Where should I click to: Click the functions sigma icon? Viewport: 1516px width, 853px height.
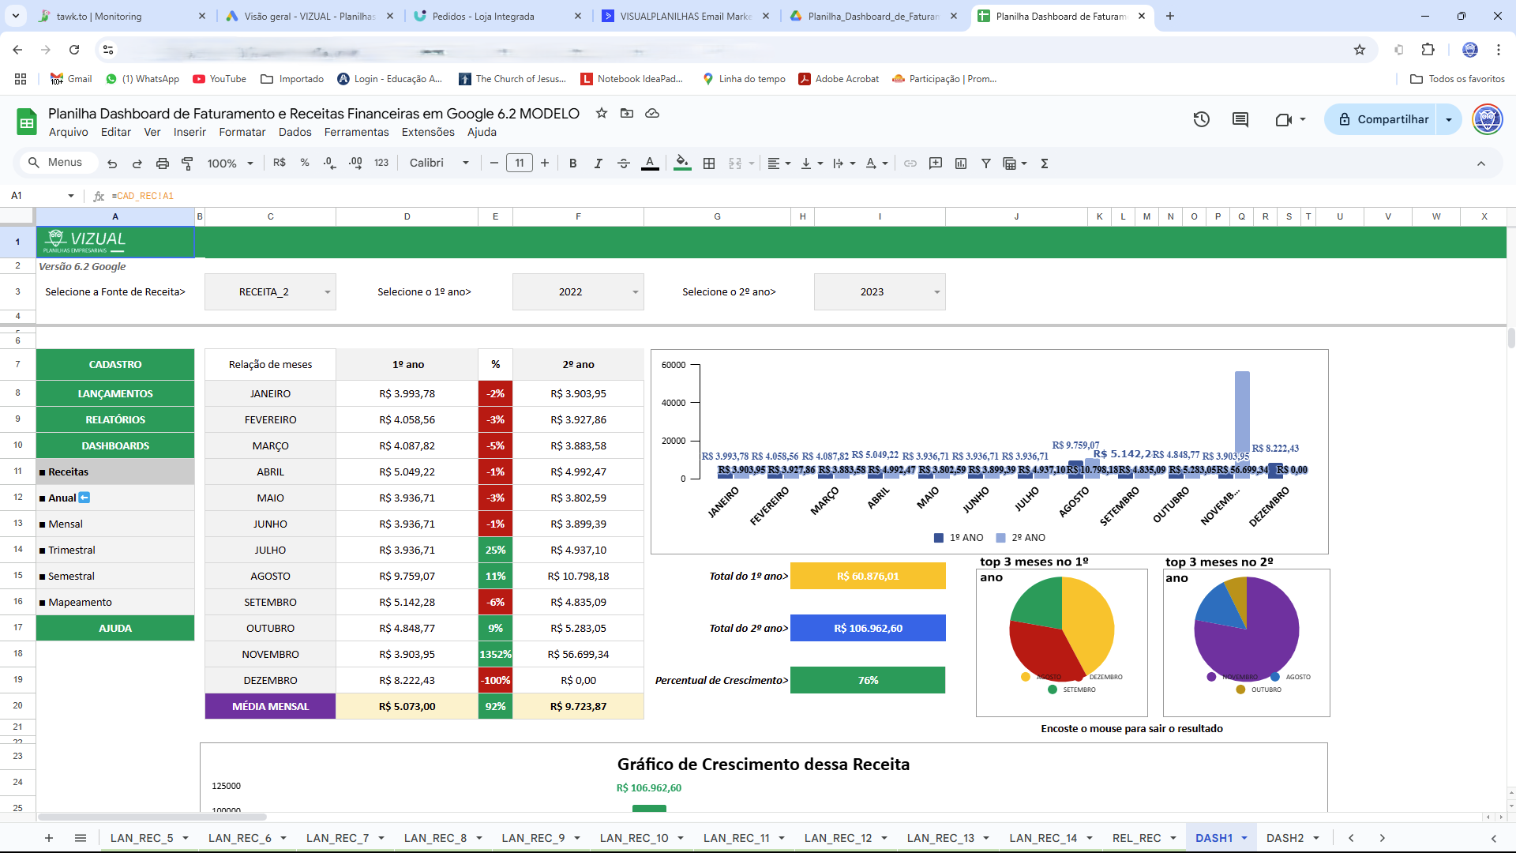tap(1045, 163)
